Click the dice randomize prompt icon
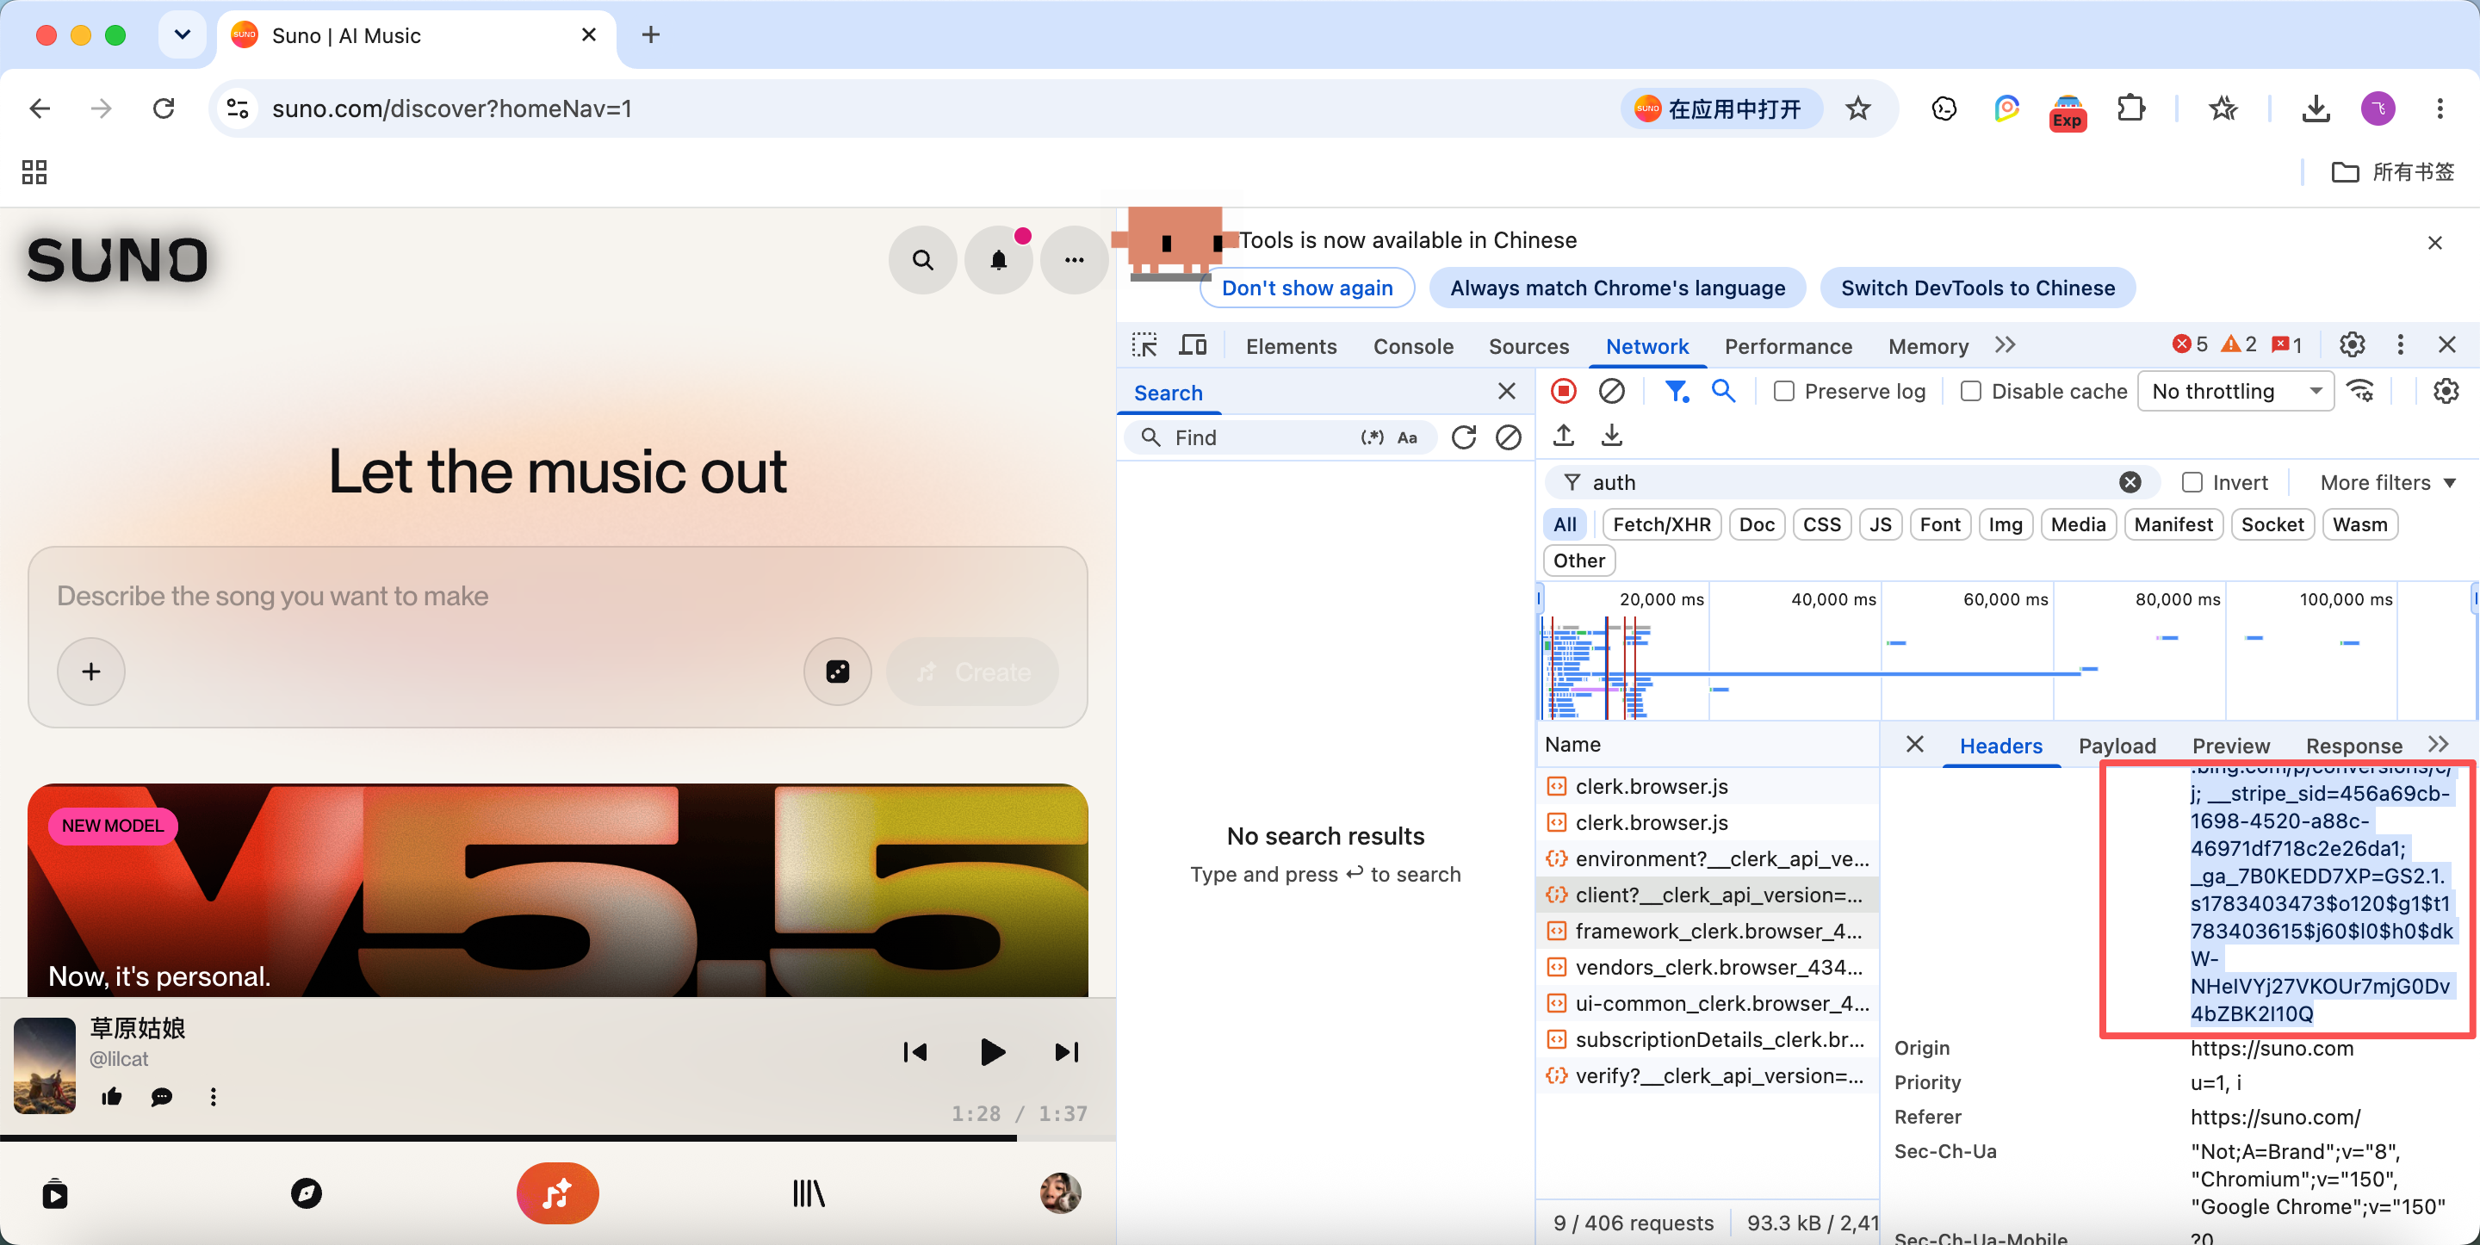This screenshot has height=1245, width=2480. click(x=838, y=671)
